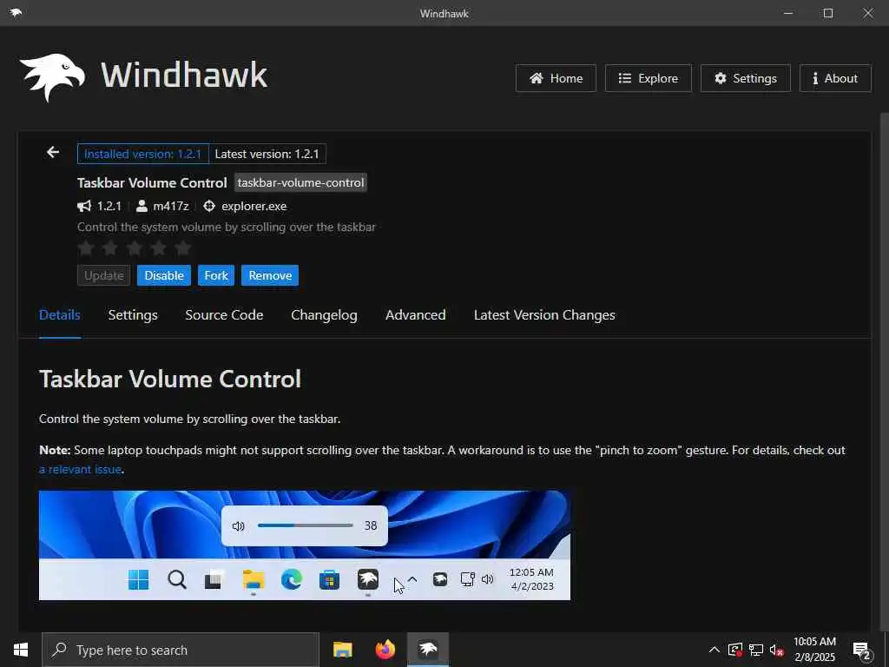This screenshot has width=889, height=667.
Task: Open the Changelog tab
Action: coord(324,314)
